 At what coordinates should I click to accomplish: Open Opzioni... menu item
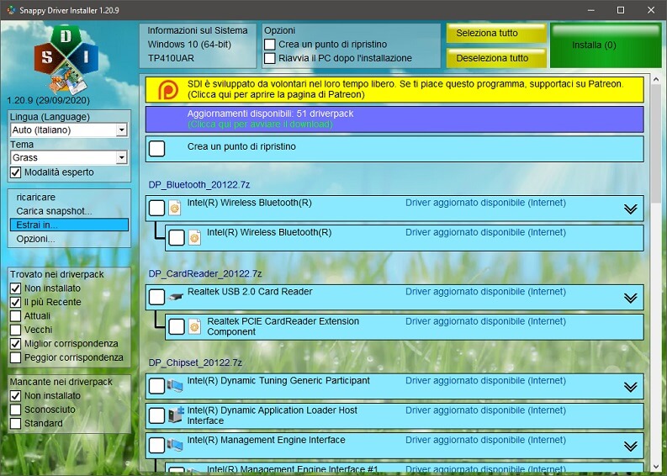point(69,239)
